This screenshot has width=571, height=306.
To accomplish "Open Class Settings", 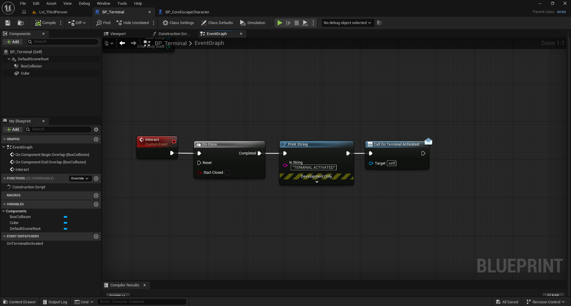I will (178, 23).
